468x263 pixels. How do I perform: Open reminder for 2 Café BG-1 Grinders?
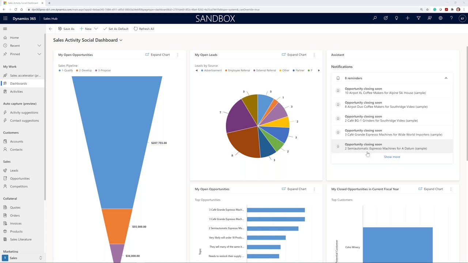point(392,118)
